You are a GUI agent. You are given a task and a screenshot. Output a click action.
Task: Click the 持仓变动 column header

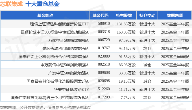point(147,16)
